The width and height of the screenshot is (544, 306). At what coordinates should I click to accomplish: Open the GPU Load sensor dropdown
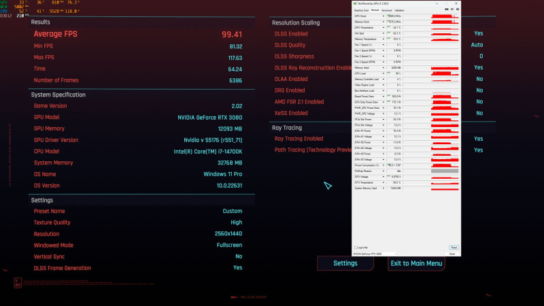point(384,73)
